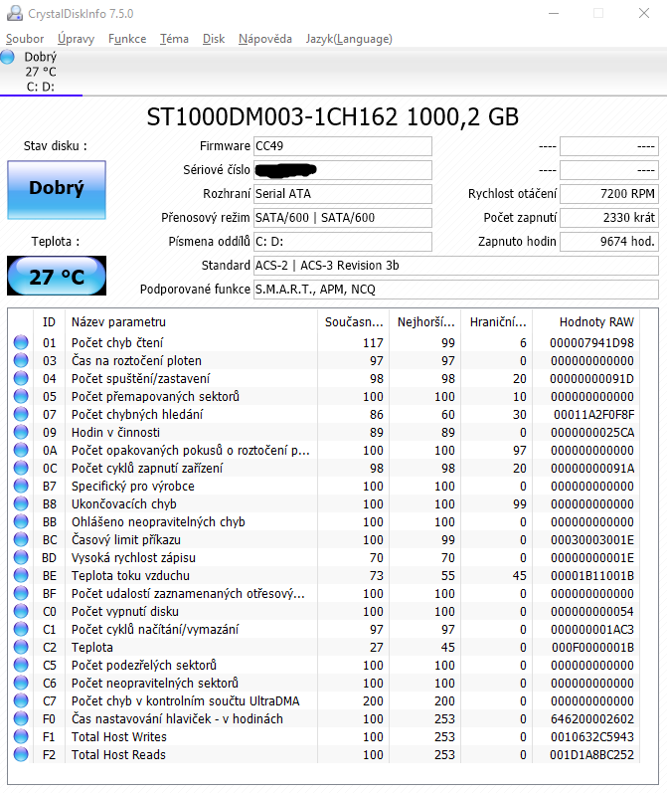Click status circle for attribute 0A row
Viewport: 667px width, 793px height.
coord(21,450)
